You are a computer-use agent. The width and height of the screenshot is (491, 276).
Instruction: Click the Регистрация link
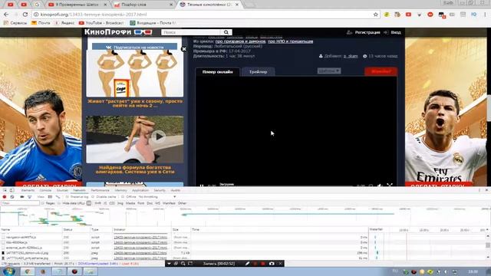coord(367,32)
